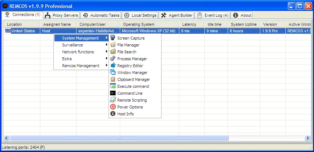Click the Process Manager gears icon
This screenshot has width=314, height=152.
113,59
